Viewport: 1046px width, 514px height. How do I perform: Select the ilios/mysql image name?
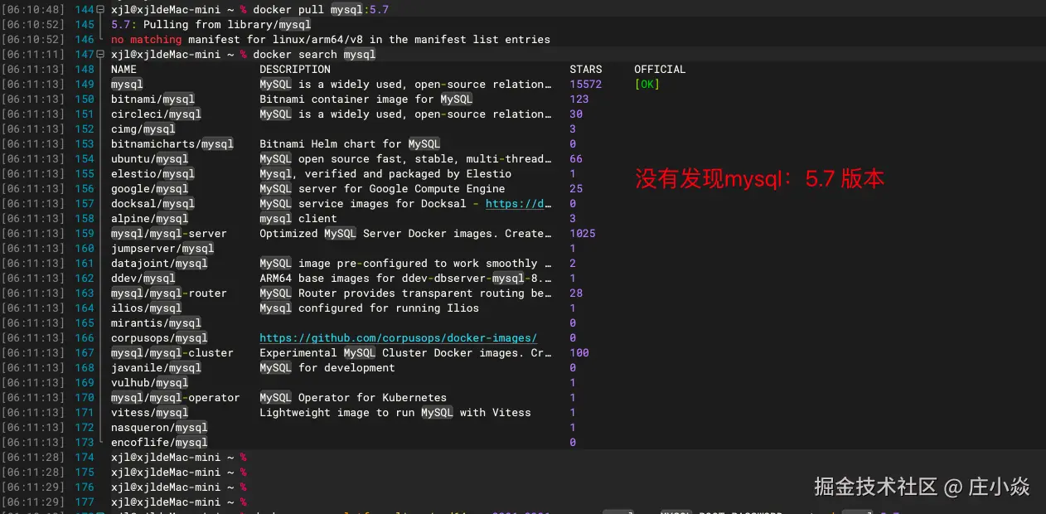(147, 308)
